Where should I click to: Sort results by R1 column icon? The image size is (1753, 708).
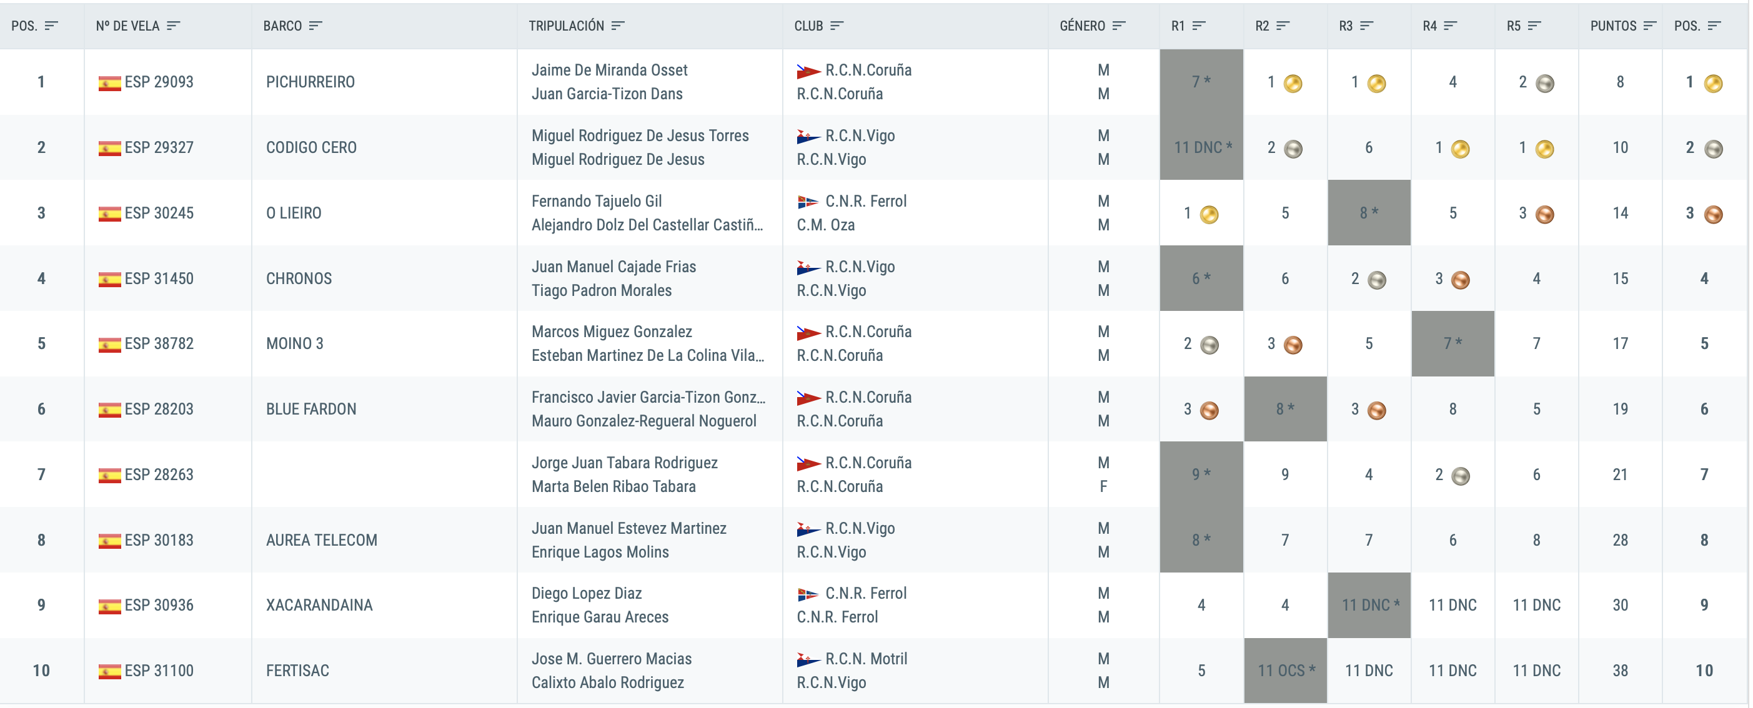coord(1199,26)
